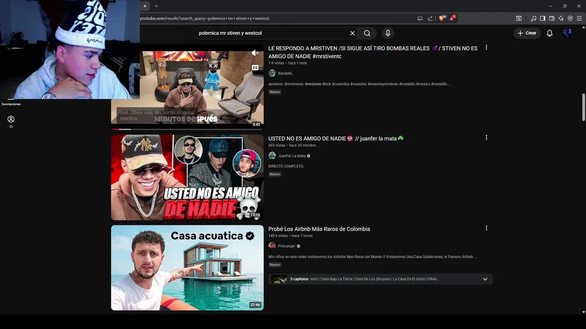The width and height of the screenshot is (586, 329).
Task: Click the Nuevo badge under BandaKL video
Action: coord(275,92)
